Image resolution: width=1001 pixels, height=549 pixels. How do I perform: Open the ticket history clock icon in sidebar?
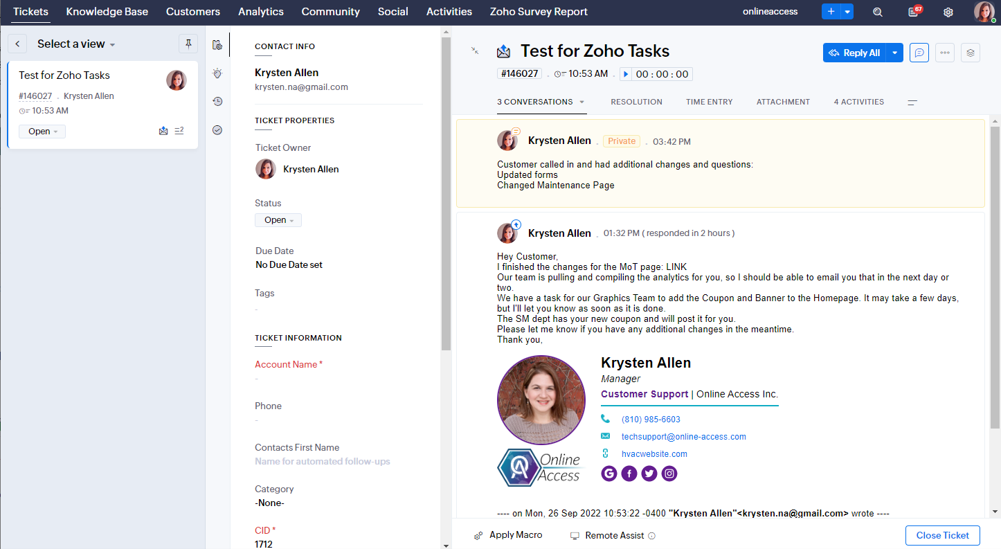(x=217, y=101)
